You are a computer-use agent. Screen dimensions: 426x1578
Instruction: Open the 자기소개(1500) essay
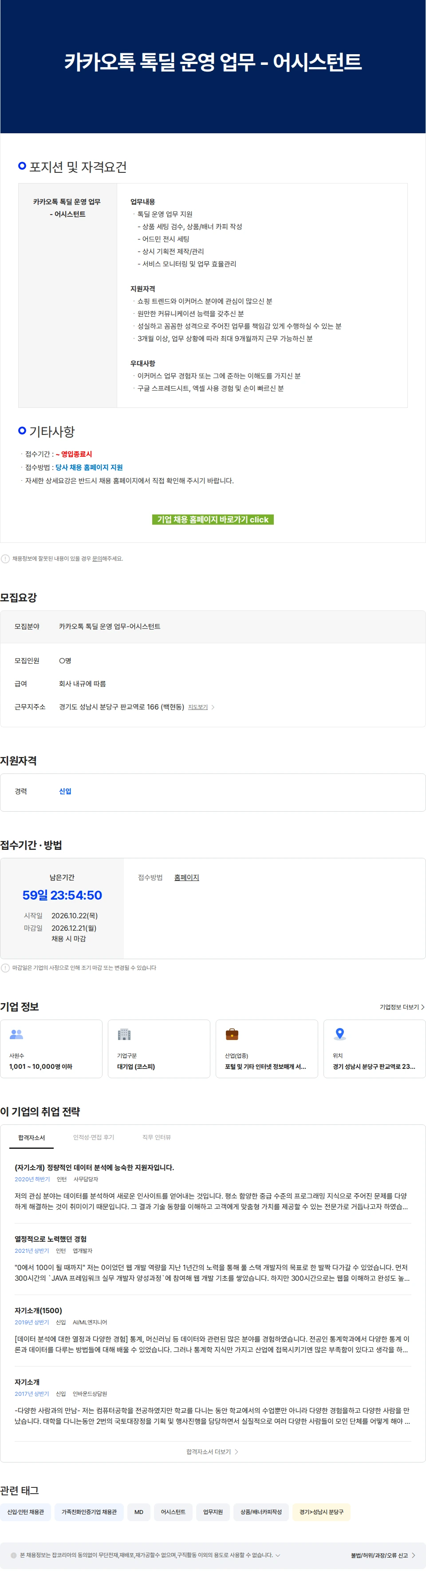pos(39,1311)
